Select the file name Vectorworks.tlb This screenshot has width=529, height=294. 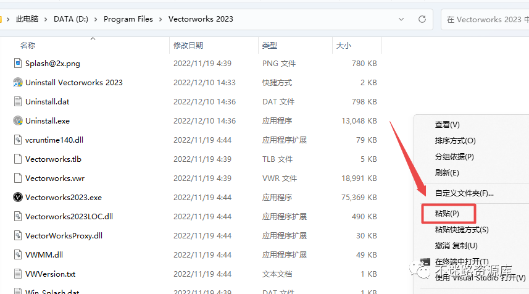pyautogui.click(x=53, y=159)
